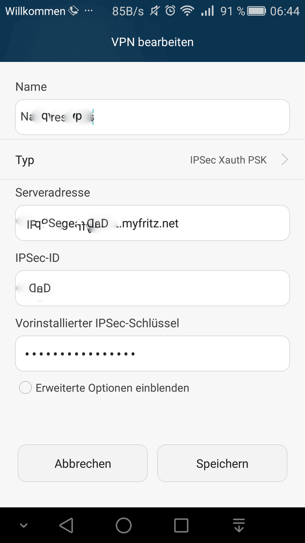
Task: Hide navigation bar using small down chevron
Action: coord(24,525)
